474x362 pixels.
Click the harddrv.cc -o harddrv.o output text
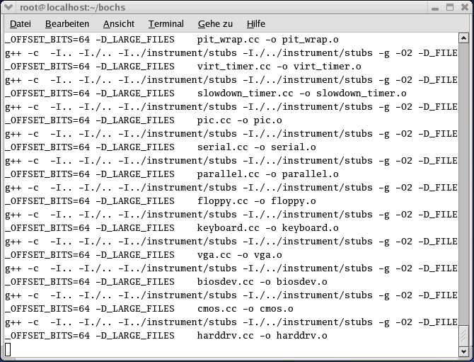262,336
